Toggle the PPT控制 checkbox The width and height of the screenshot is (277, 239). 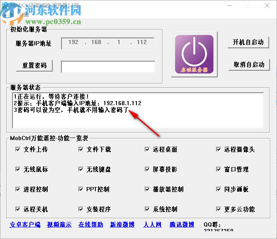tap(81, 189)
